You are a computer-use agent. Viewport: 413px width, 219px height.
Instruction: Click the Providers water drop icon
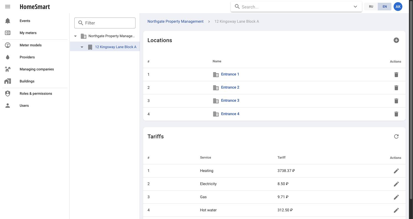coord(8,57)
